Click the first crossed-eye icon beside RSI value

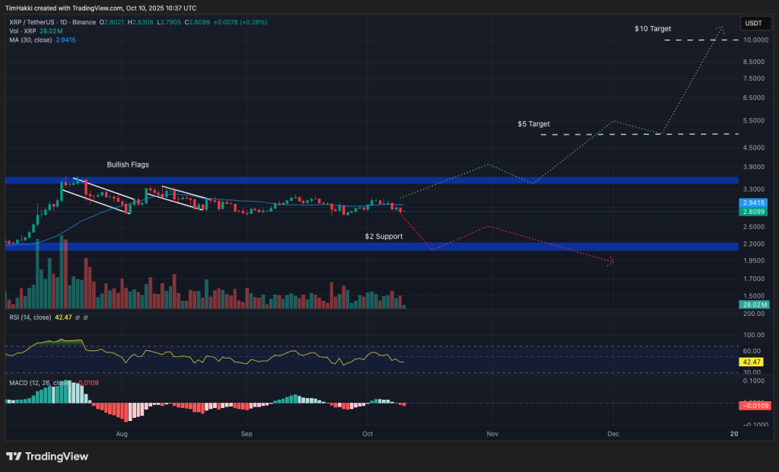click(x=78, y=318)
